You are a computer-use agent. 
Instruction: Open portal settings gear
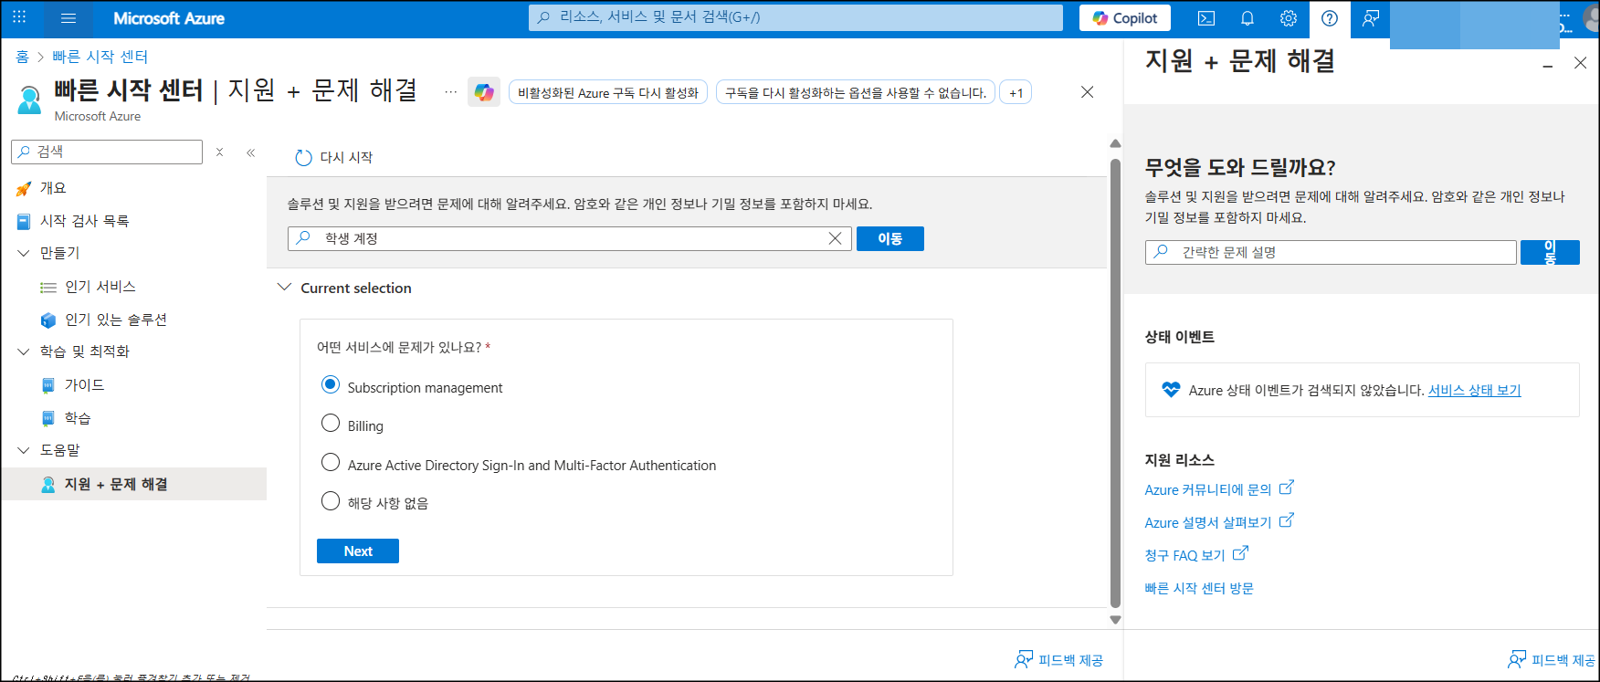pyautogui.click(x=1289, y=18)
